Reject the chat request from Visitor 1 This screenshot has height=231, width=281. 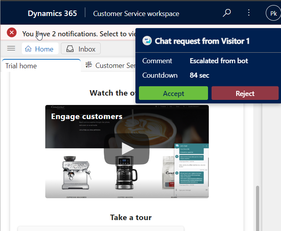pos(245,94)
